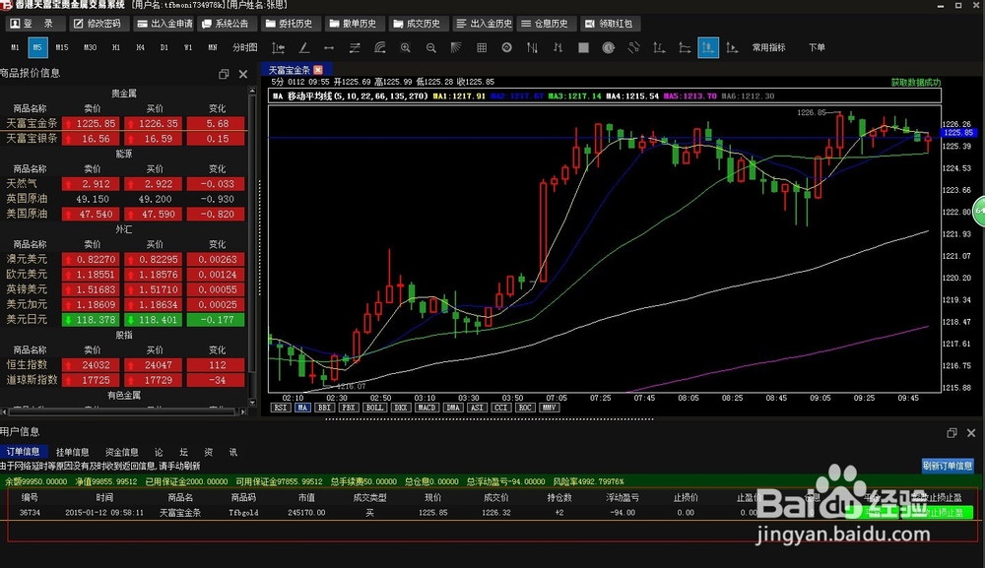Select the horizontal line drawing tool
The width and height of the screenshot is (985, 568).
329,47
